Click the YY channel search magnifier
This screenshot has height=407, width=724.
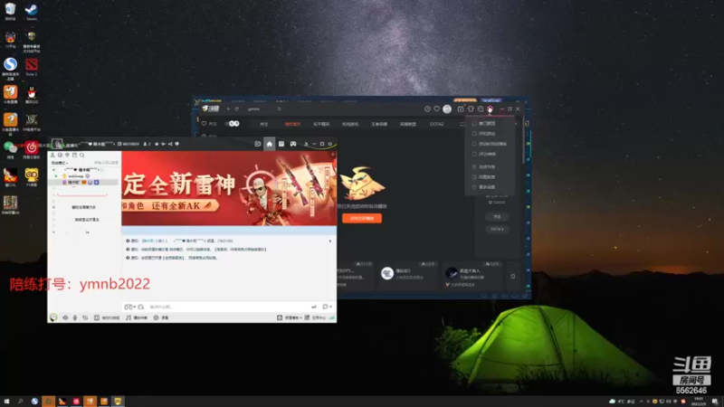[82, 156]
